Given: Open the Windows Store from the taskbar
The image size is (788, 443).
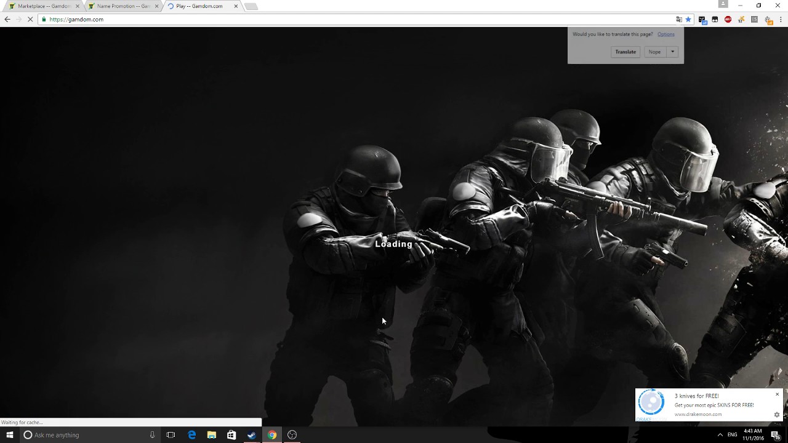Looking at the screenshot, I should [x=231, y=435].
